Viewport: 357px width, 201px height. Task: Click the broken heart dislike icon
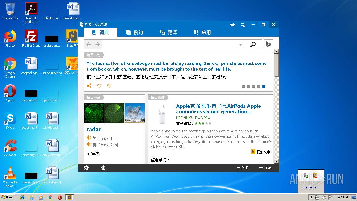pos(109,86)
